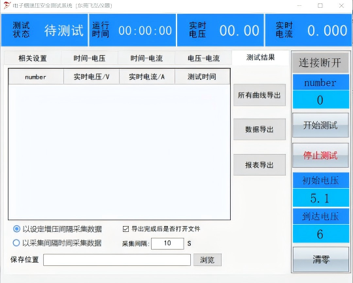Viewport: 353px width, 283px height.
Task: Click the number column header in table
Action: click(36, 77)
